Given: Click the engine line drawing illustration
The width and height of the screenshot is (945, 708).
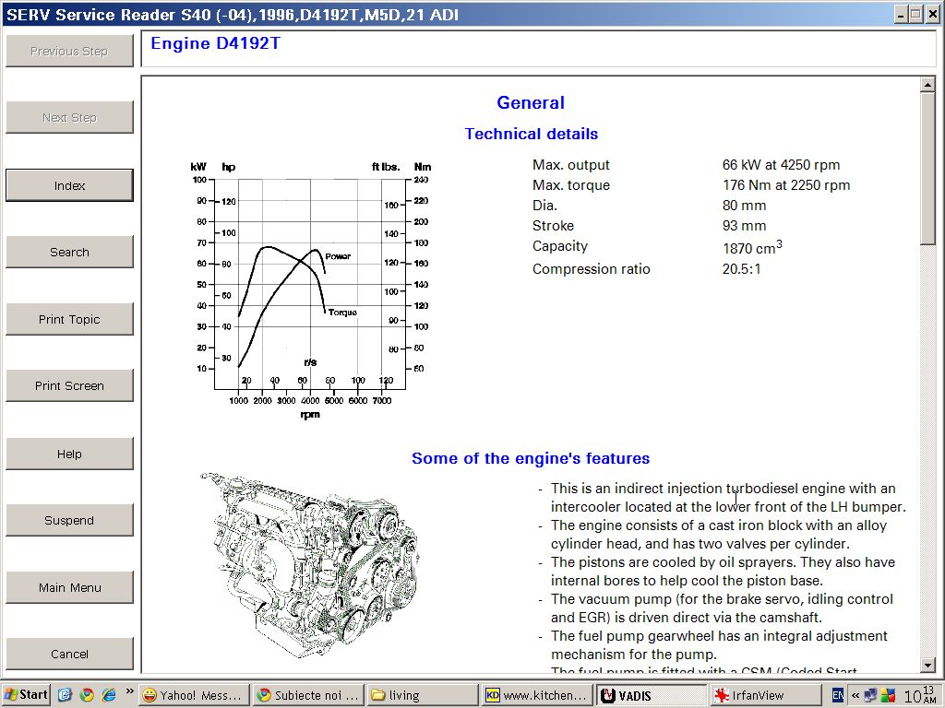Looking at the screenshot, I should click(x=309, y=565).
